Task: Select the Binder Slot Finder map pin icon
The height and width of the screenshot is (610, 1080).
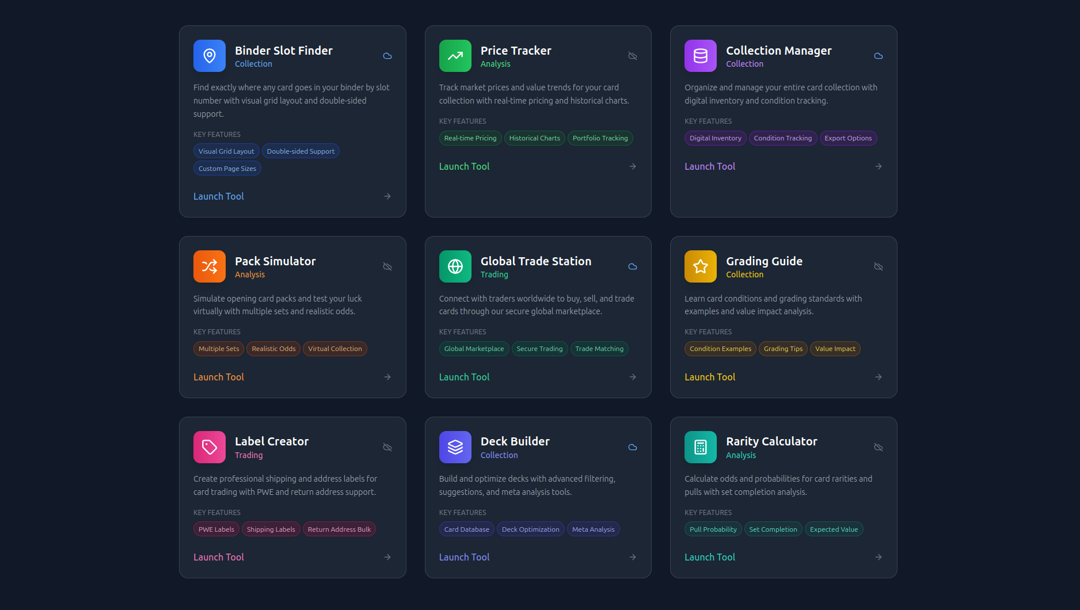Action: [209, 56]
